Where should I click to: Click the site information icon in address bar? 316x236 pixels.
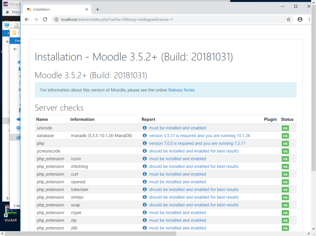pos(56,20)
